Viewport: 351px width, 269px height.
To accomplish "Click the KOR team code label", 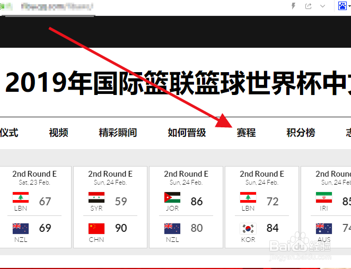I will click(x=248, y=240).
